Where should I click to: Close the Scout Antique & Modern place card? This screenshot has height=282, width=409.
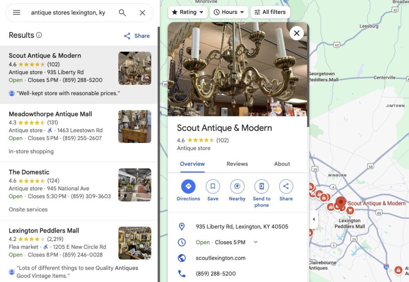point(297,33)
